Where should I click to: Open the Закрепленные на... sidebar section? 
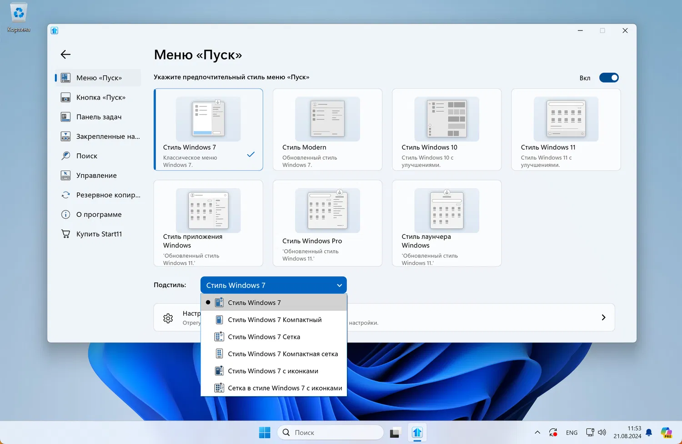pyautogui.click(x=98, y=136)
